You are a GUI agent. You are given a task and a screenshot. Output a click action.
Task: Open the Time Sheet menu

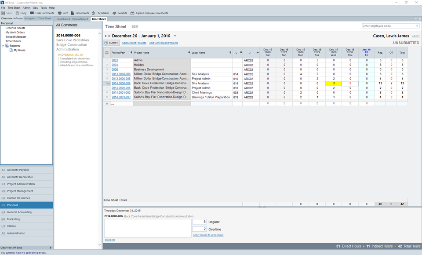[x=14, y=8]
